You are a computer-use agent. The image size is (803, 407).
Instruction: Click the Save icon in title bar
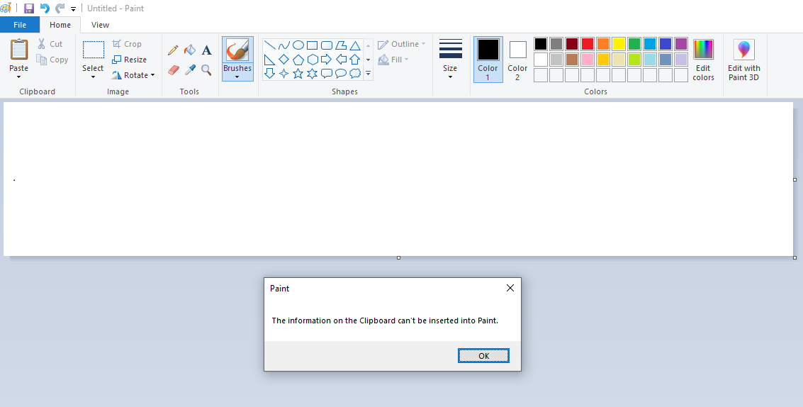[29, 9]
